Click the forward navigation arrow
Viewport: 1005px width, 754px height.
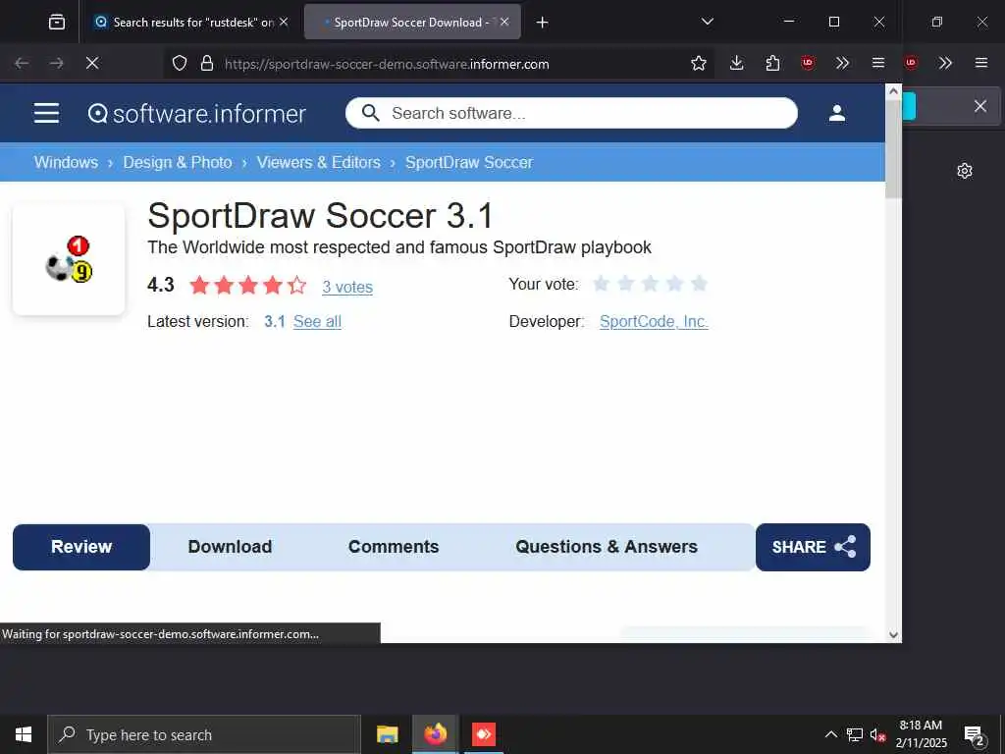point(56,63)
